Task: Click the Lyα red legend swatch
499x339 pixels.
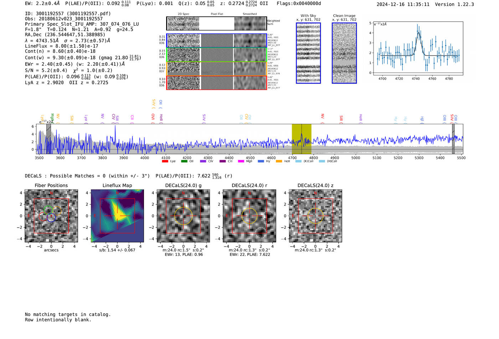Action: click(165, 161)
